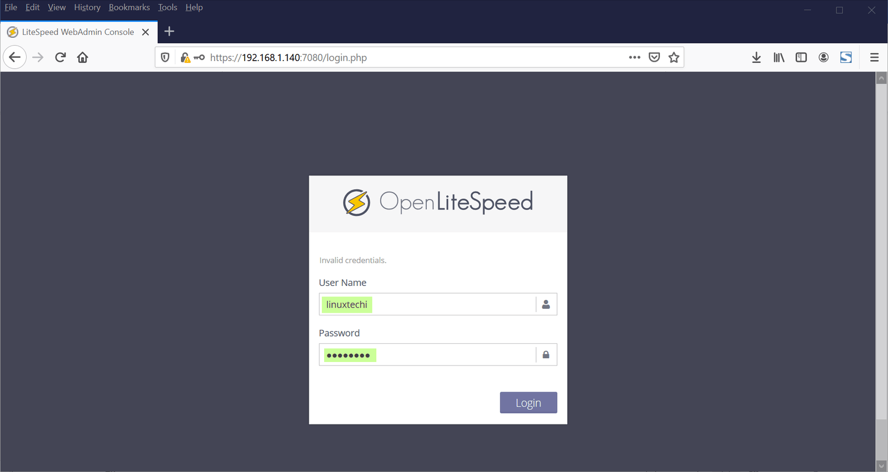Open the History menu

point(87,7)
